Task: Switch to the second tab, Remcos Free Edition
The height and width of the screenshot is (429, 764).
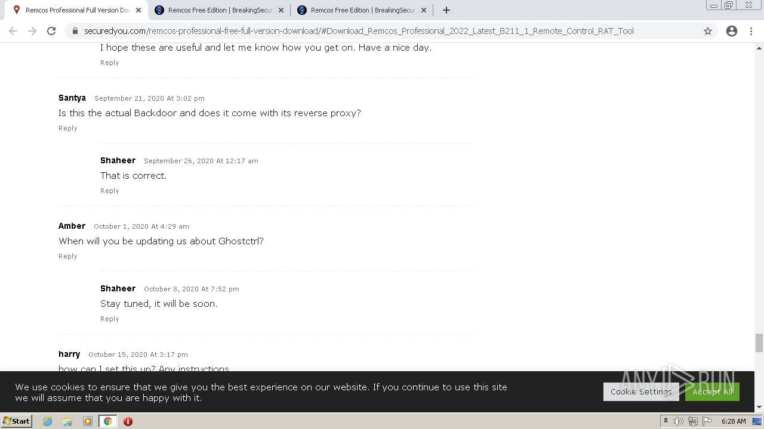Action: click(x=219, y=10)
